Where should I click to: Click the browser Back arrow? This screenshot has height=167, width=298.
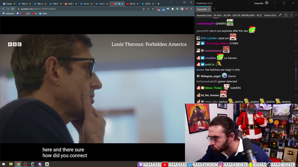tap(3, 9)
